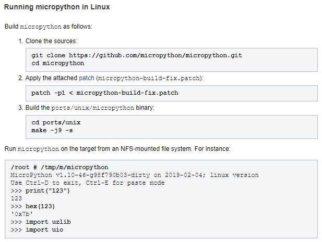Click the 'make -j9 -s' command

pos(52,130)
